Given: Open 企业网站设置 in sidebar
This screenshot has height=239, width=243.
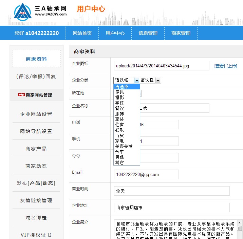Looking at the screenshot, I should tap(36, 114).
